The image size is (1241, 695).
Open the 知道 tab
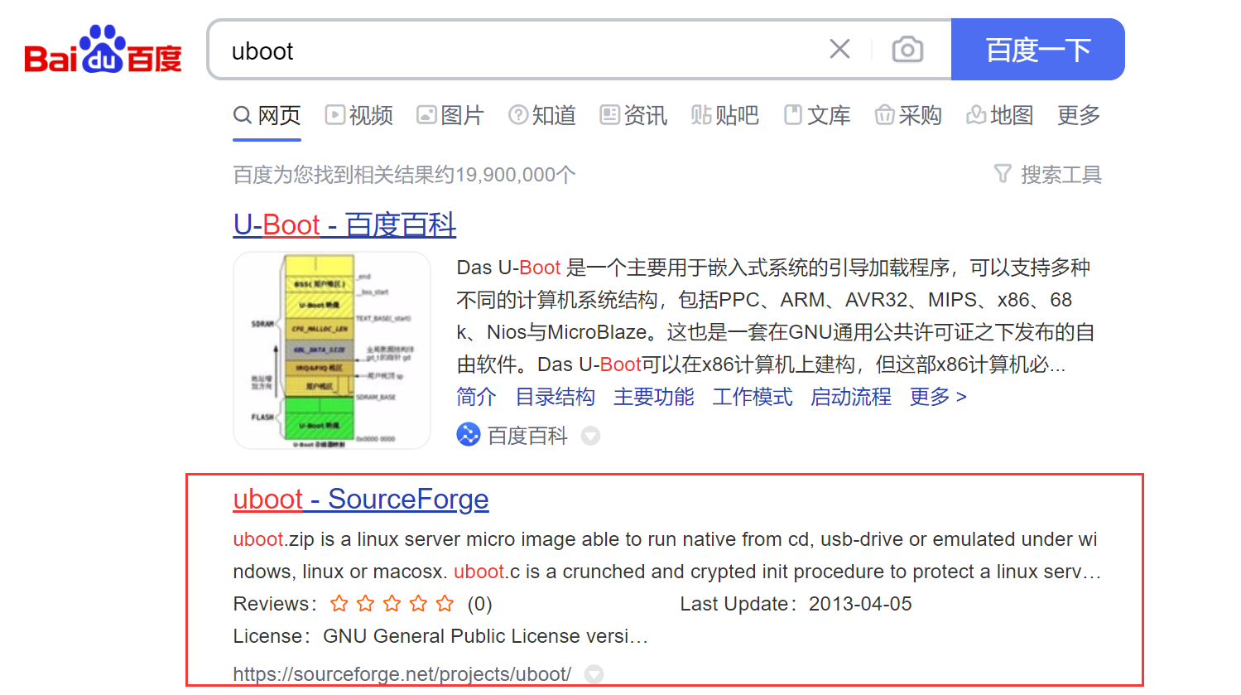point(542,115)
